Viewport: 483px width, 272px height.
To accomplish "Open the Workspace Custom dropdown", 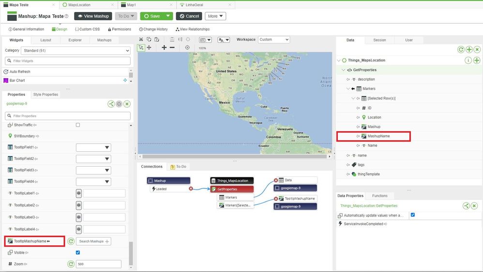I will pos(273,40).
